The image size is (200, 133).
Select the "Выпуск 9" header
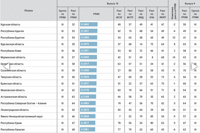pyautogui.click(x=190, y=3)
